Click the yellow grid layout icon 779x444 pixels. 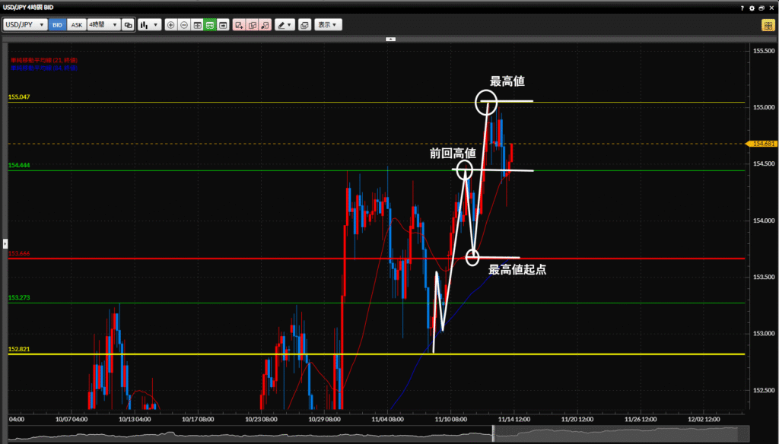(x=768, y=24)
